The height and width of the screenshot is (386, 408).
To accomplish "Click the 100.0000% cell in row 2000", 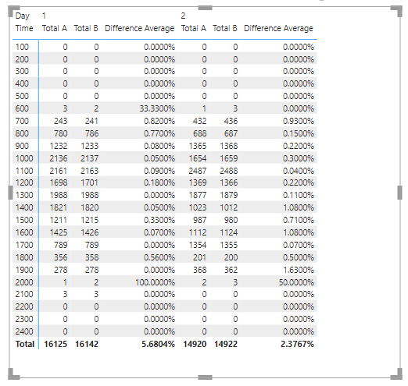I will [155, 282].
